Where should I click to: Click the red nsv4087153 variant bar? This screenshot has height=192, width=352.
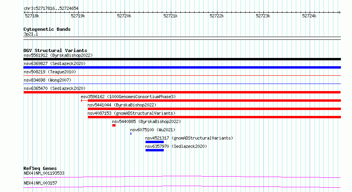coord(214,117)
